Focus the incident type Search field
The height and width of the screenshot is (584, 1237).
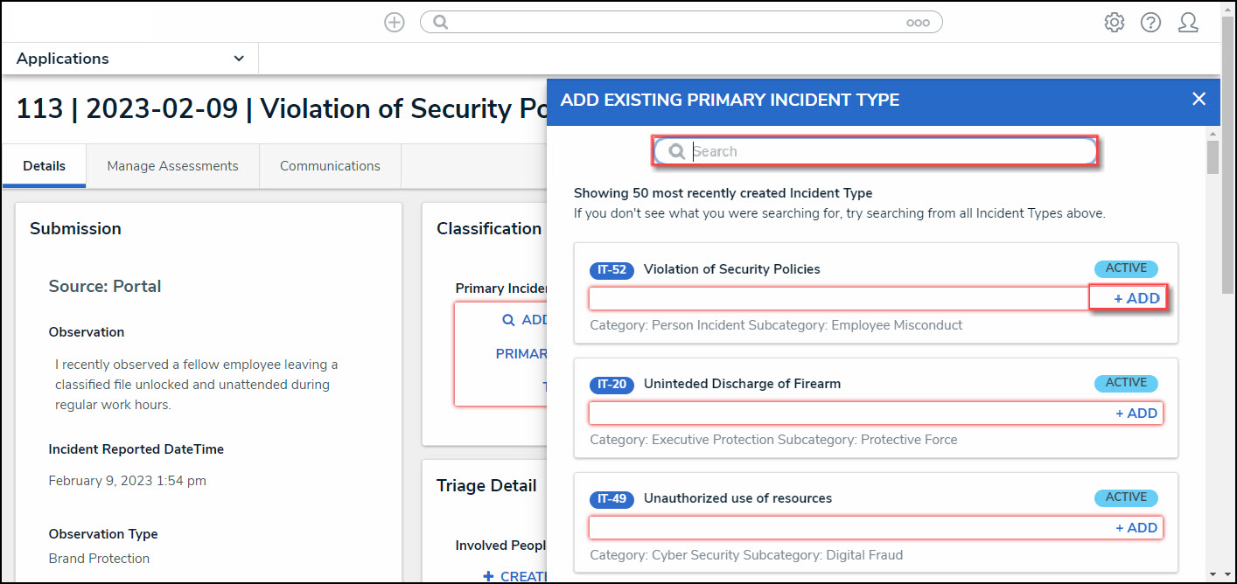point(884,151)
